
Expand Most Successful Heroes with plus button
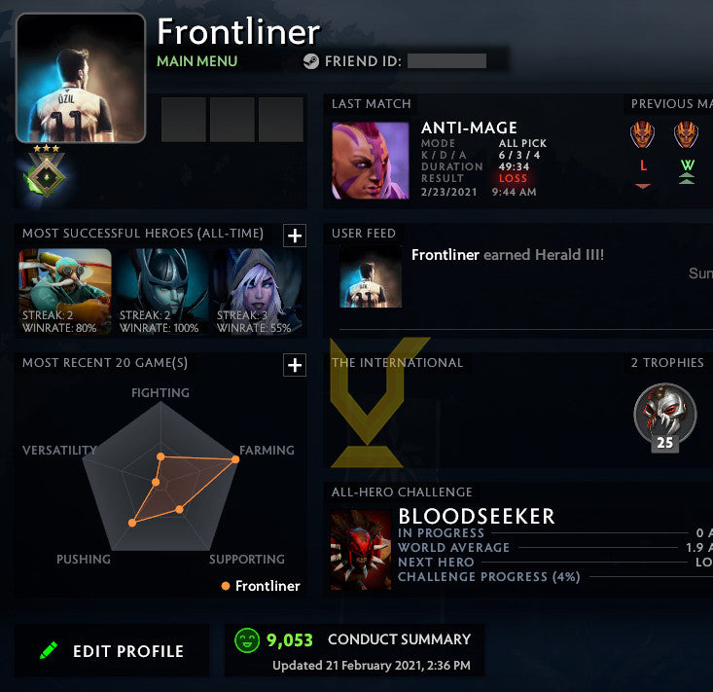pos(295,236)
